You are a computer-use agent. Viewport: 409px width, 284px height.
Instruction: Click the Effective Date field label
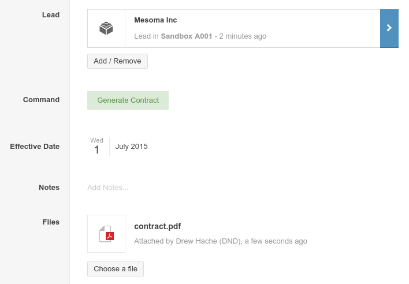[x=35, y=147]
